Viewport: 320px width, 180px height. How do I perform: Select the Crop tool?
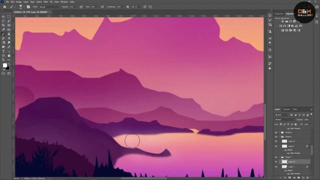pyautogui.click(x=3, y=25)
